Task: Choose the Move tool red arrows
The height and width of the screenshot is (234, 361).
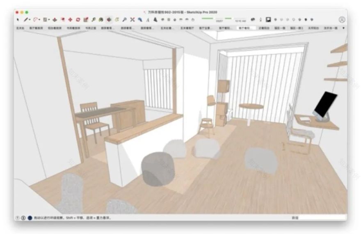Action: pyautogui.click(x=70, y=19)
